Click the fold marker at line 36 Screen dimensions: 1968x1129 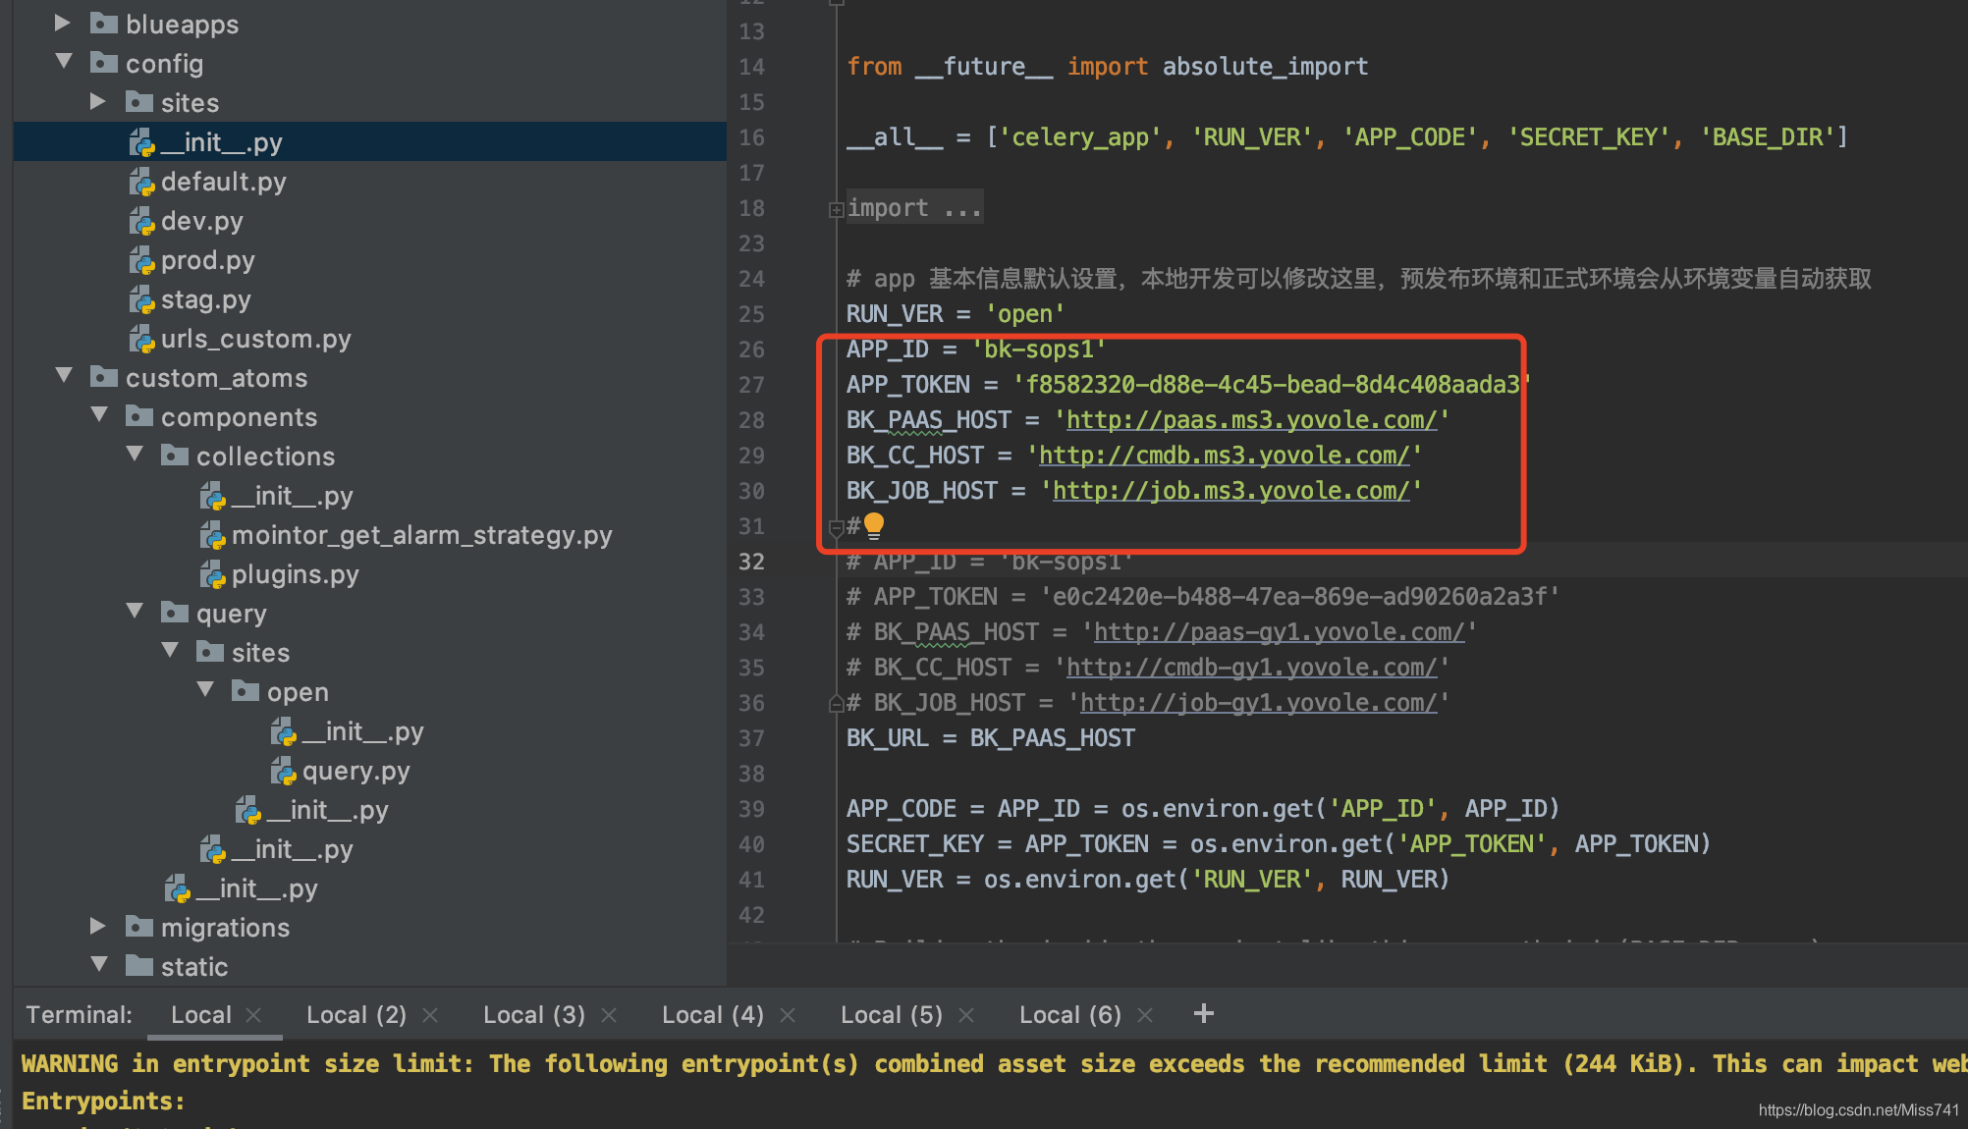pyautogui.click(x=836, y=703)
